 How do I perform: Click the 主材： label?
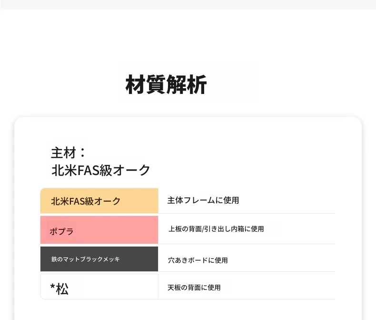point(69,153)
